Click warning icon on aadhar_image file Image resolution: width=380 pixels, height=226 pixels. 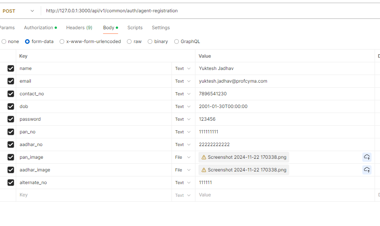[204, 170]
